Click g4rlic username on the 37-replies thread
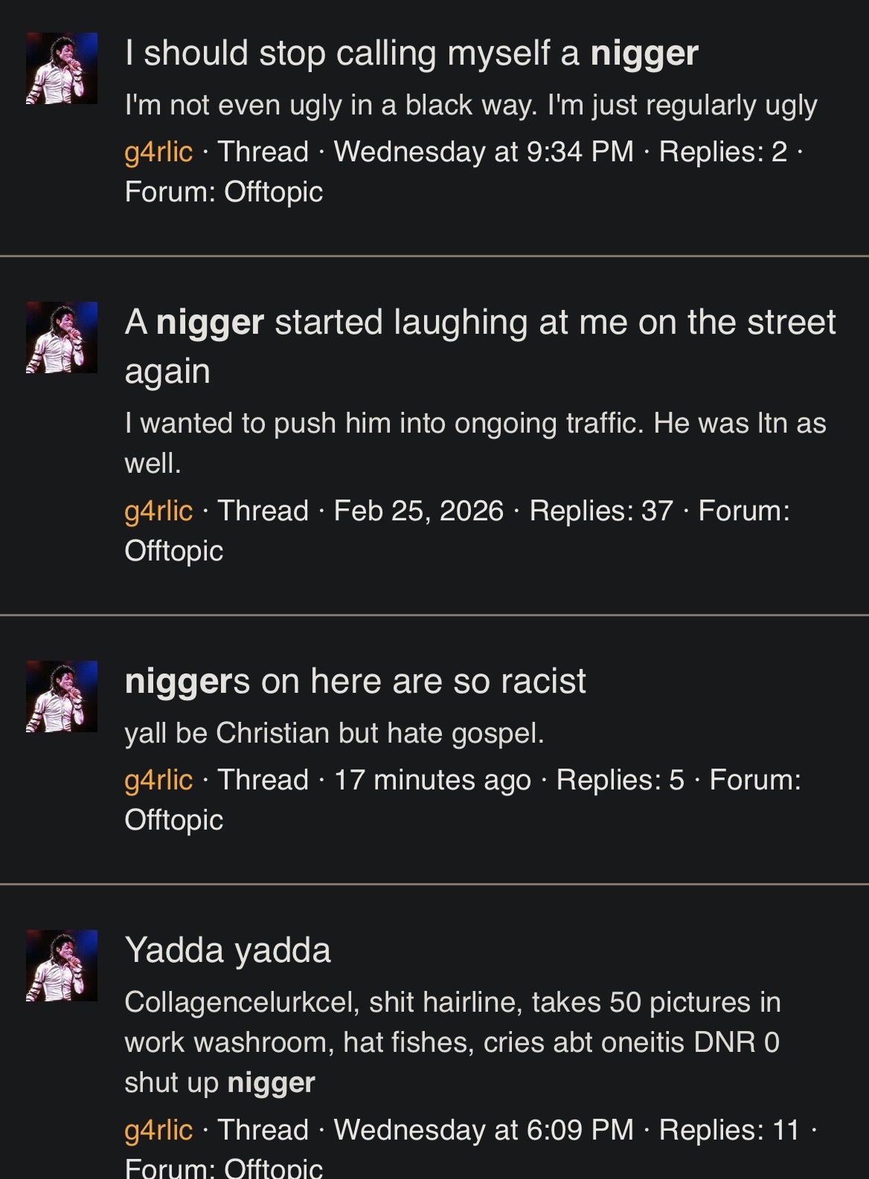Image resolution: width=869 pixels, height=1179 pixels. (x=158, y=511)
